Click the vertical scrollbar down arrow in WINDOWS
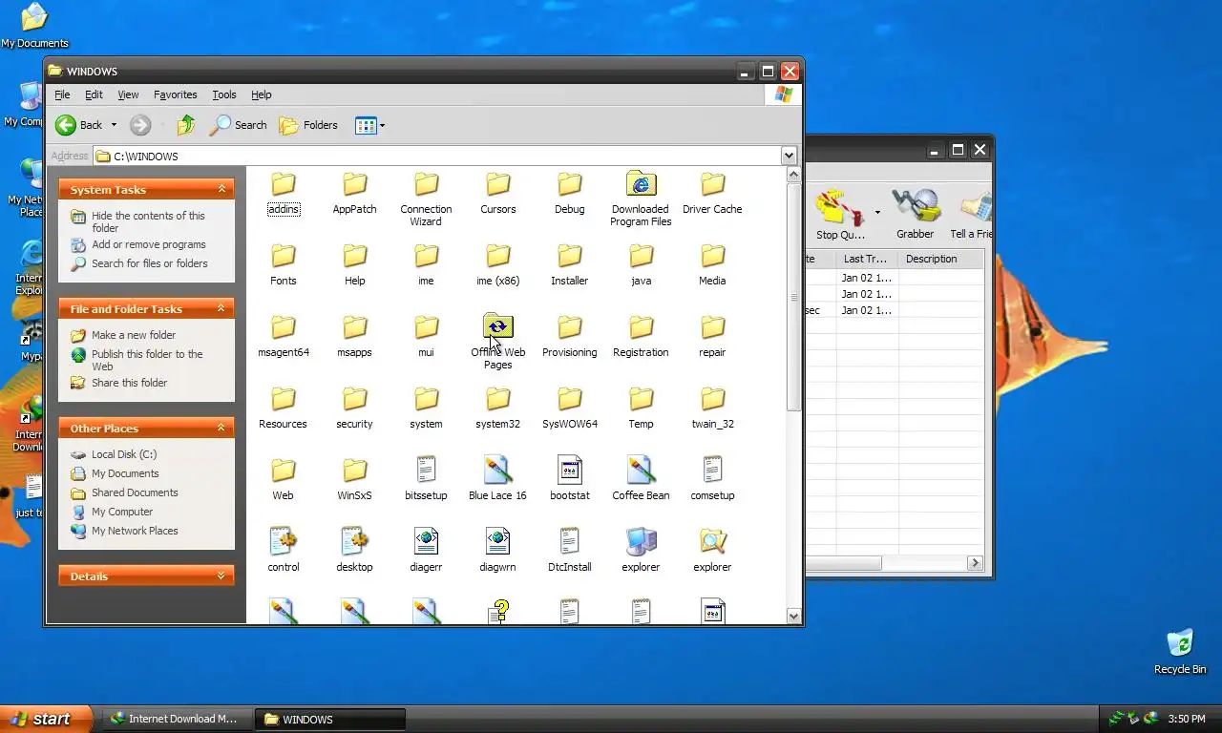 (x=793, y=617)
